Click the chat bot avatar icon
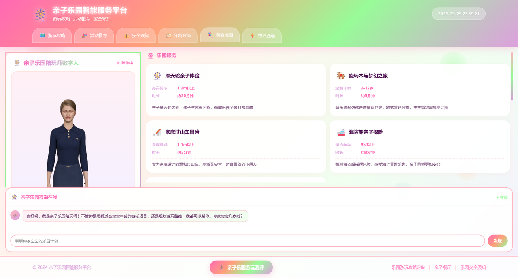Screen dimensions: 518x278 tap(15, 215)
